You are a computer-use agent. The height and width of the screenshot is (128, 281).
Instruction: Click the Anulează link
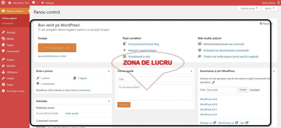[x=255, y=90]
